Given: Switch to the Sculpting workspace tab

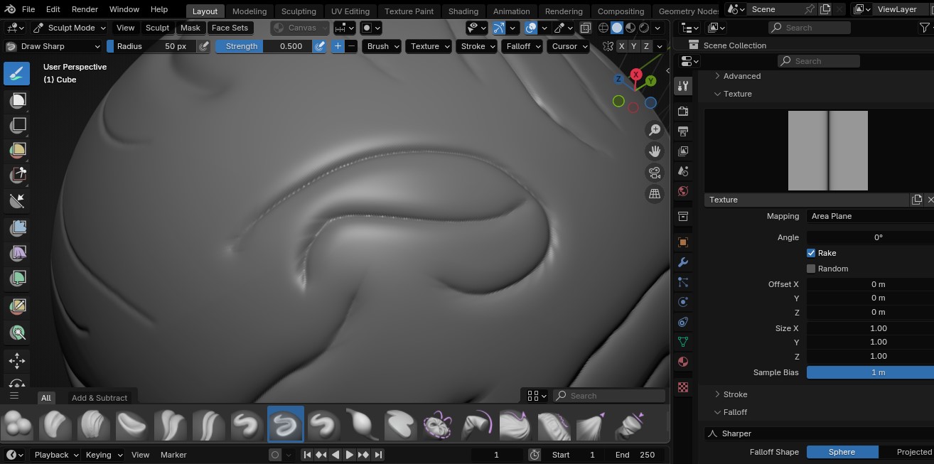Looking at the screenshot, I should (299, 11).
